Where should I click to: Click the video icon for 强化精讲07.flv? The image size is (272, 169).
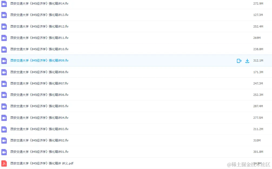4,84
